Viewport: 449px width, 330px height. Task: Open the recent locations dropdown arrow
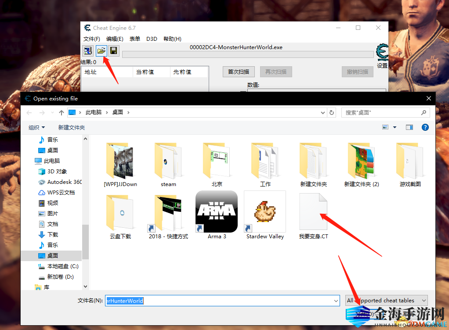[x=52, y=113]
